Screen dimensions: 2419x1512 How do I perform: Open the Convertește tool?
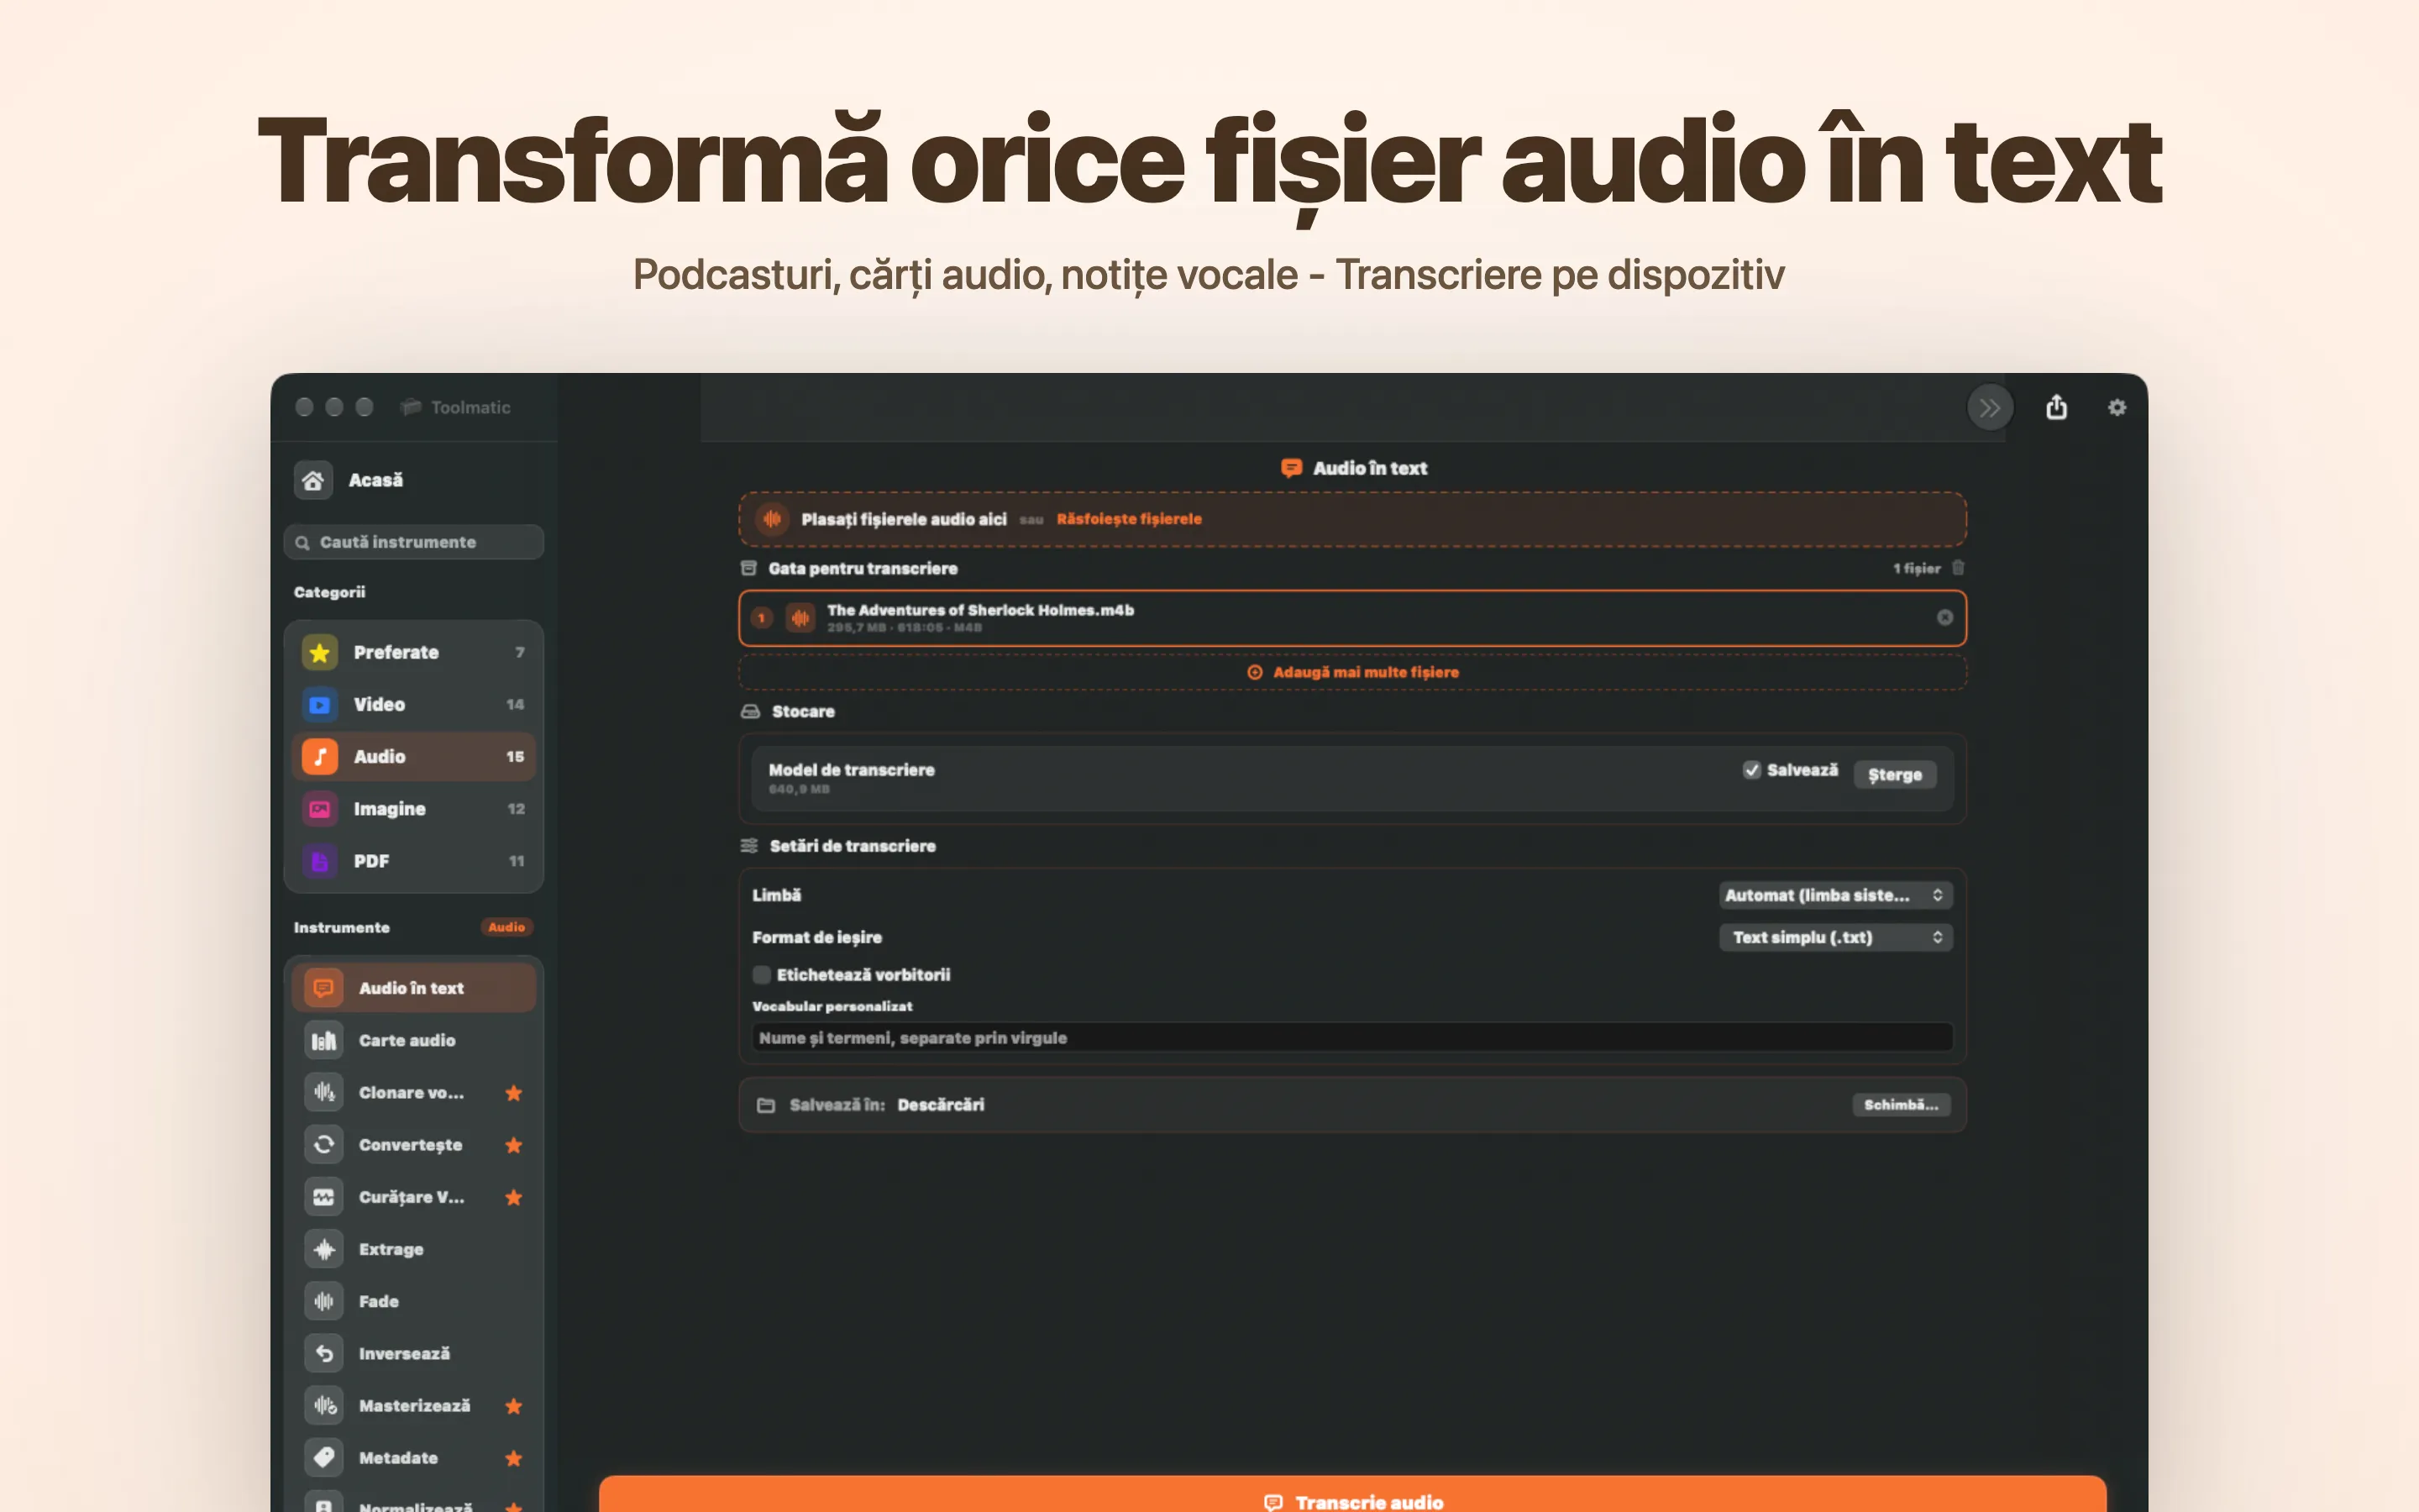414,1144
